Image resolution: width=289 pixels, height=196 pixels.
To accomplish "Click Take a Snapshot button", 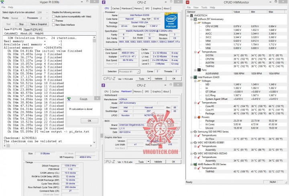I will tap(39, 24).
